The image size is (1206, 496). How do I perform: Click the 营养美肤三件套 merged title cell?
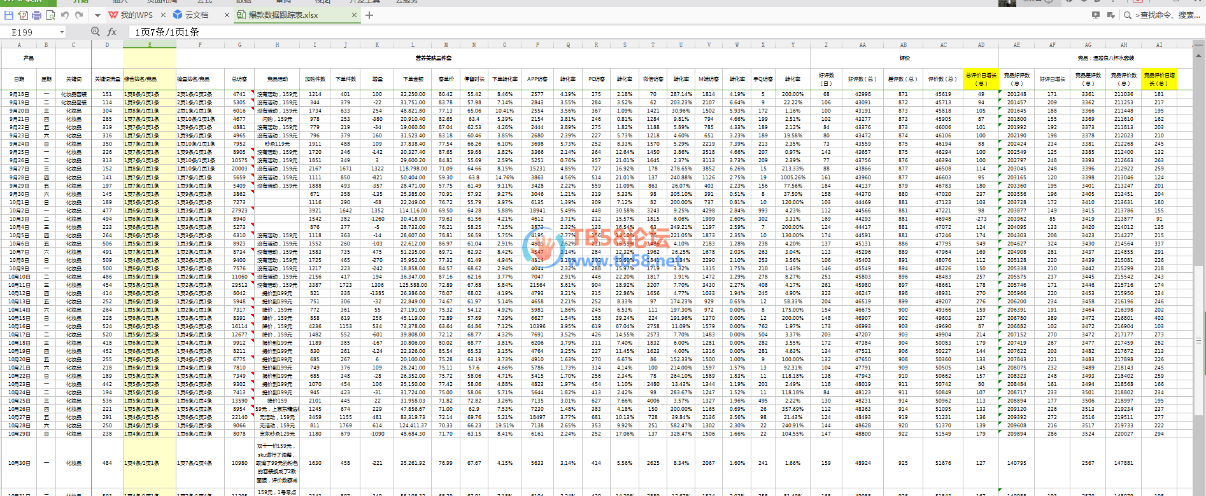433,58
